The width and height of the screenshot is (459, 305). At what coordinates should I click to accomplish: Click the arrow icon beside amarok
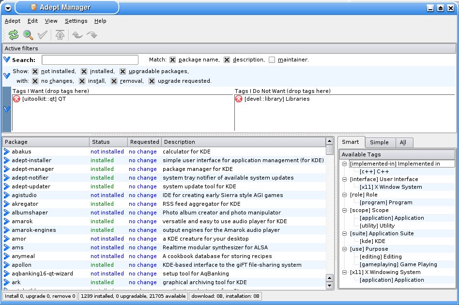pos(7,221)
